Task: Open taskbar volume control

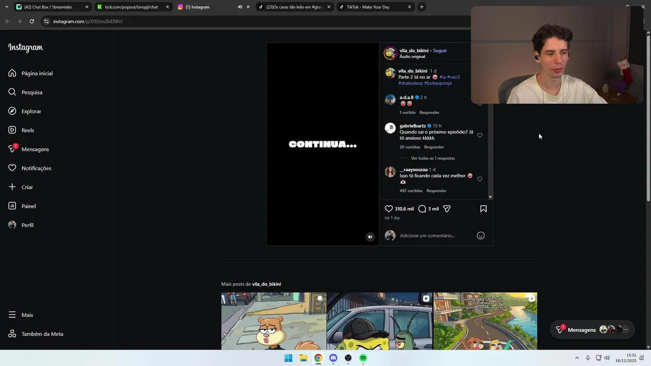Action: point(607,358)
